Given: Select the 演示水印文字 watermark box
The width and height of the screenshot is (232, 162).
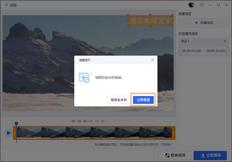Looking at the screenshot, I should click(150, 21).
